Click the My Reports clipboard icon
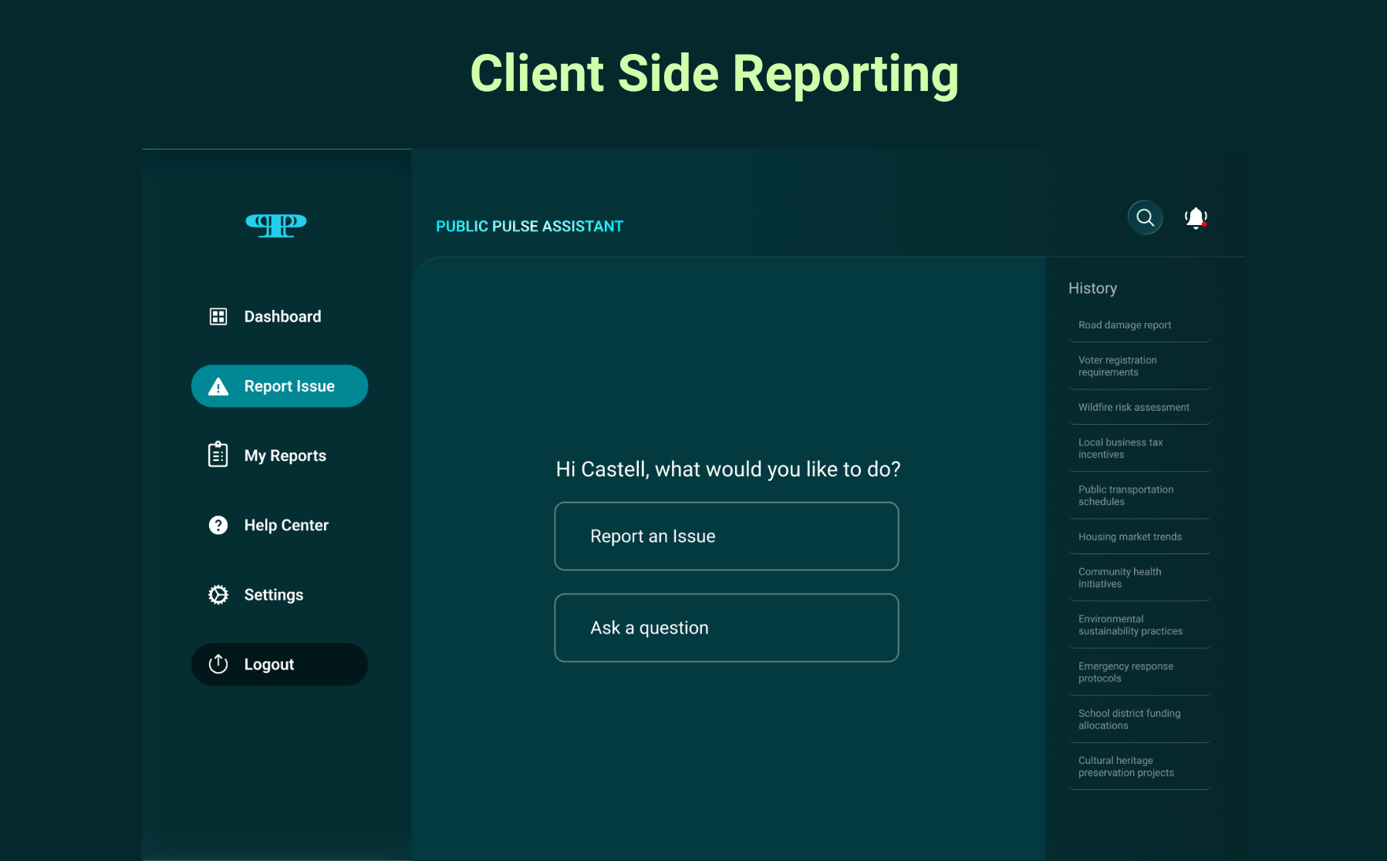The image size is (1387, 861). tap(218, 455)
